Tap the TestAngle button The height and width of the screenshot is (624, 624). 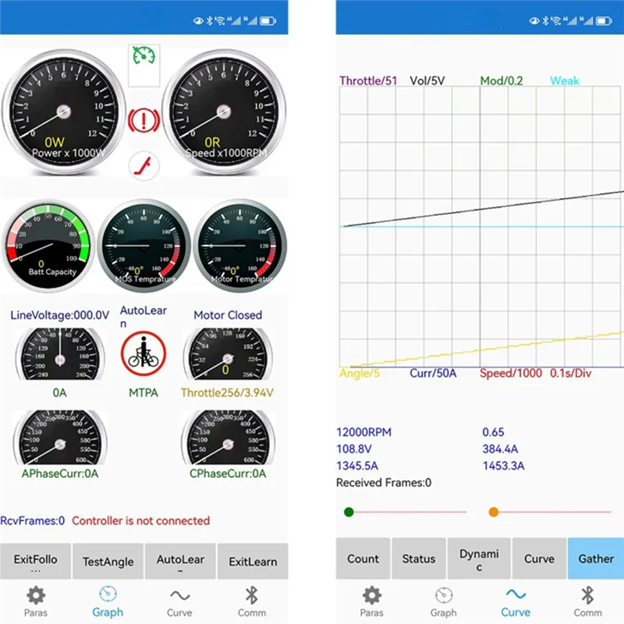tap(108, 561)
